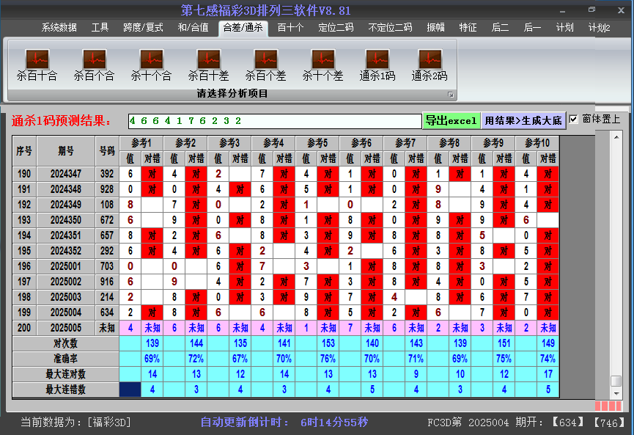Click the 参考1 column header
The width and height of the screenshot is (634, 435).
(x=141, y=143)
